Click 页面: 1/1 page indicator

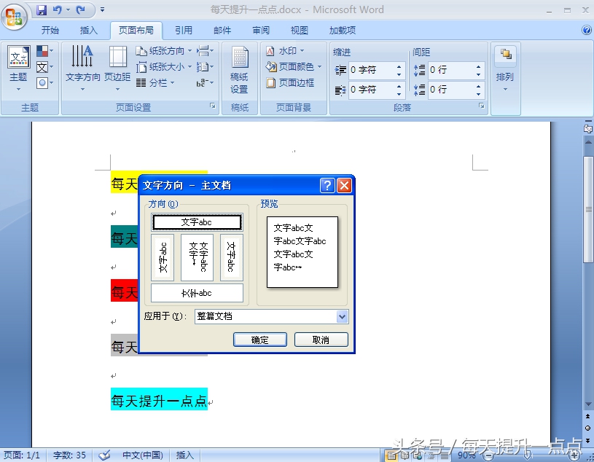(x=22, y=455)
